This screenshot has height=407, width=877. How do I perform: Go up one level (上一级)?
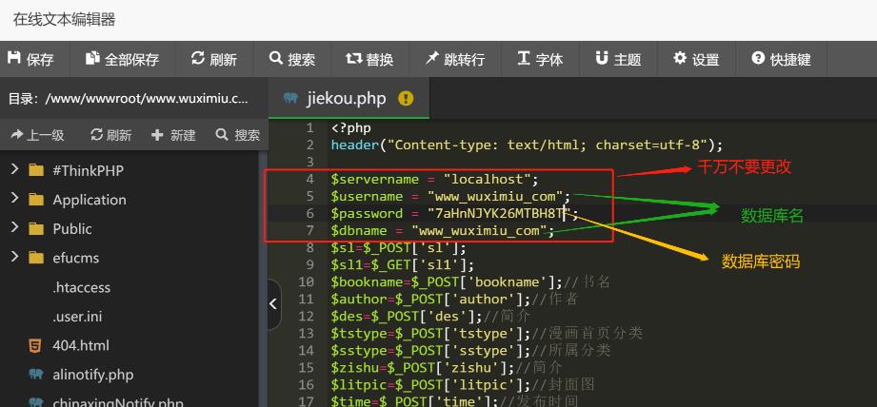38,135
